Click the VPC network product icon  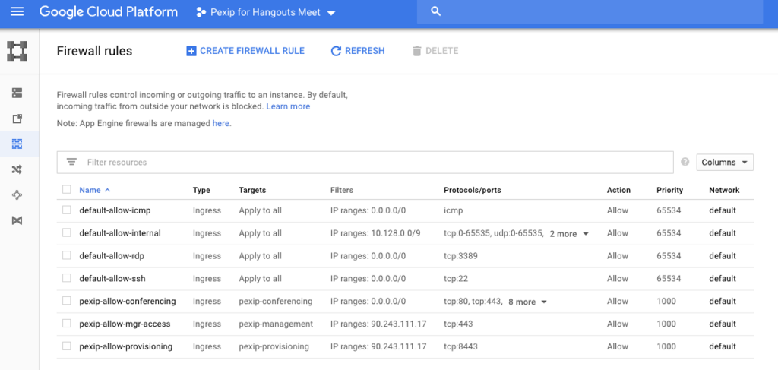(x=17, y=51)
